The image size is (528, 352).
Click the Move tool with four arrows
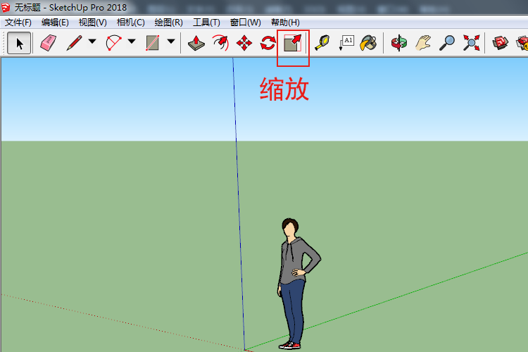244,43
